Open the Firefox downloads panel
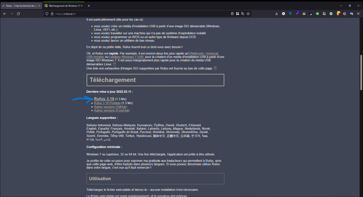 [x=276, y=14]
